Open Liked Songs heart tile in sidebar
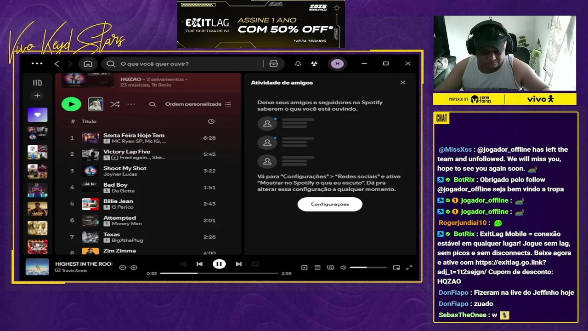 pyautogui.click(x=37, y=114)
